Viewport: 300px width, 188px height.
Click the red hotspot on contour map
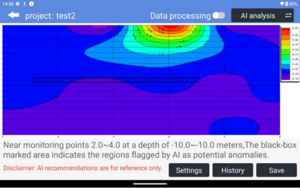[168, 27]
